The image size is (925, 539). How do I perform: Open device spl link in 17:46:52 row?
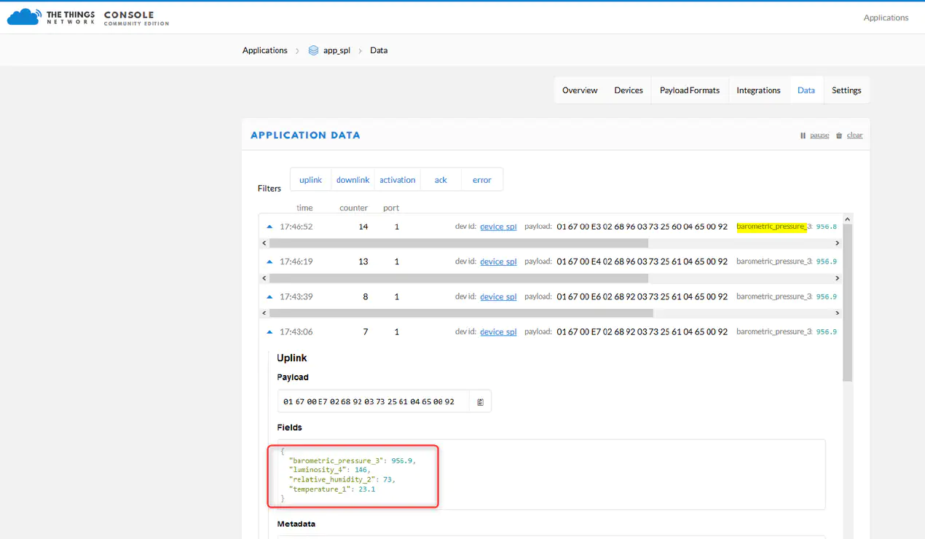tap(498, 227)
